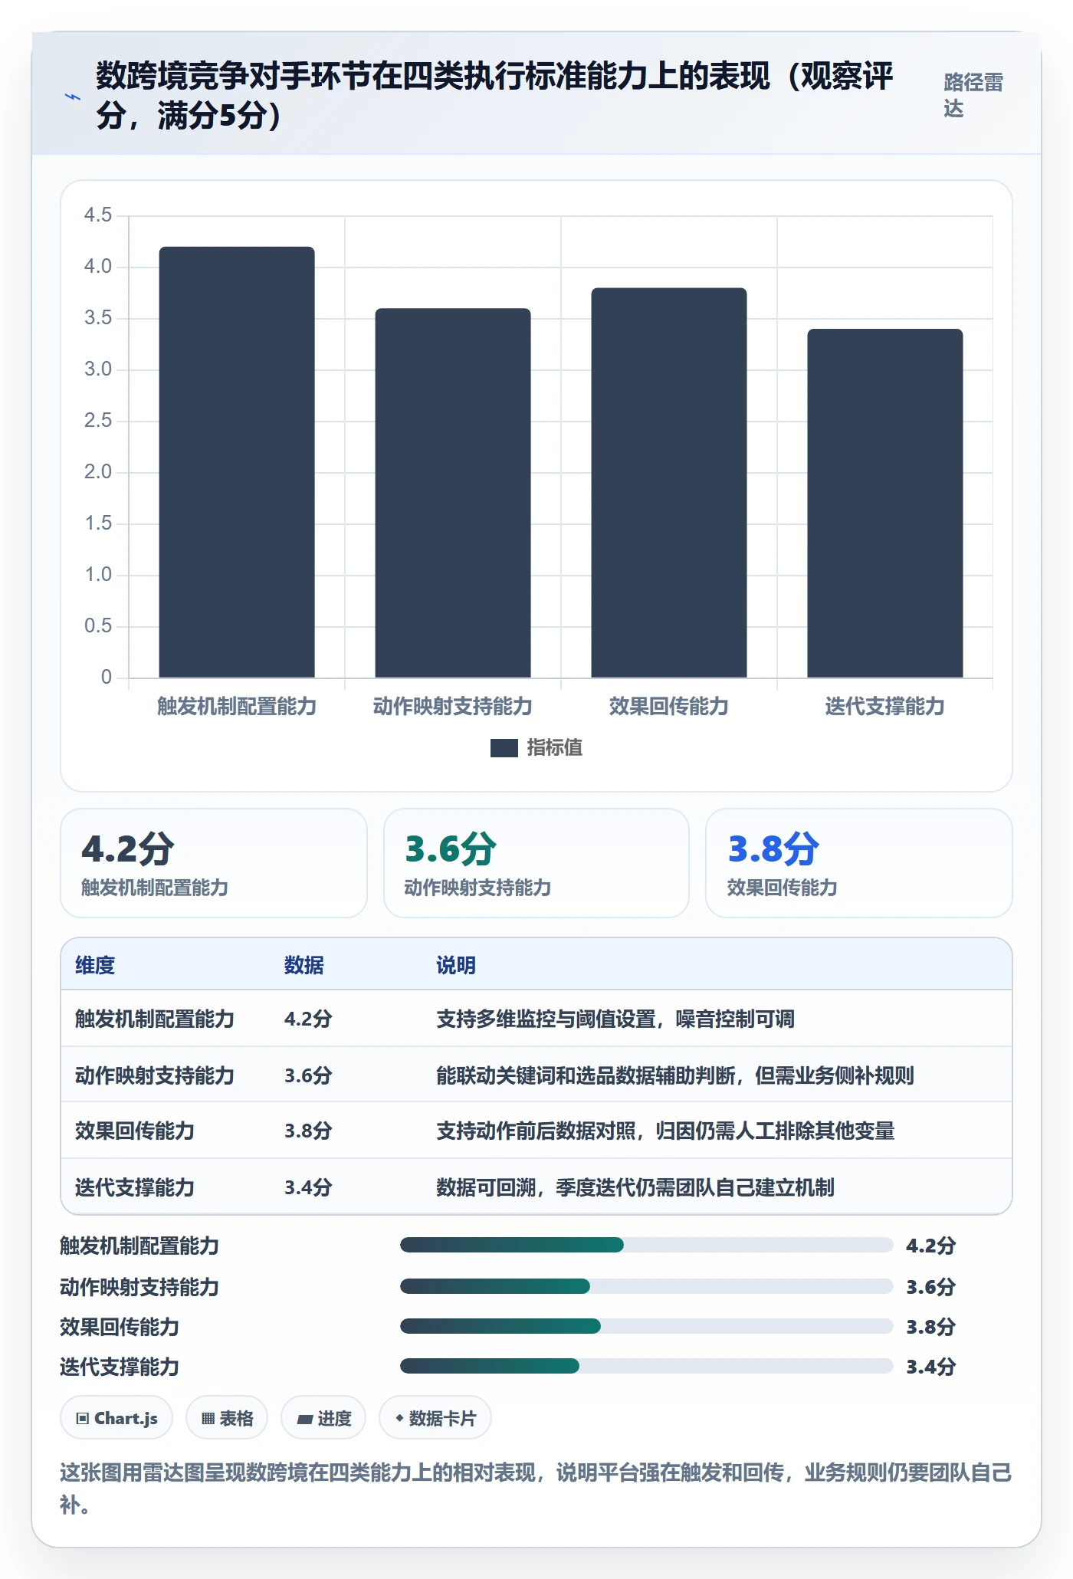Open the 4.2分 stat card
1073x1579 pixels.
click(x=214, y=863)
